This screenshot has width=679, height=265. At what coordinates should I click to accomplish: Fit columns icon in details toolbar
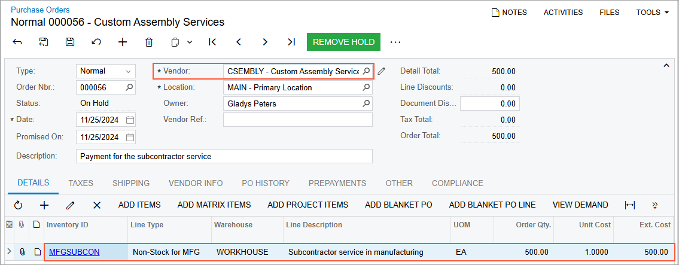[630, 205]
